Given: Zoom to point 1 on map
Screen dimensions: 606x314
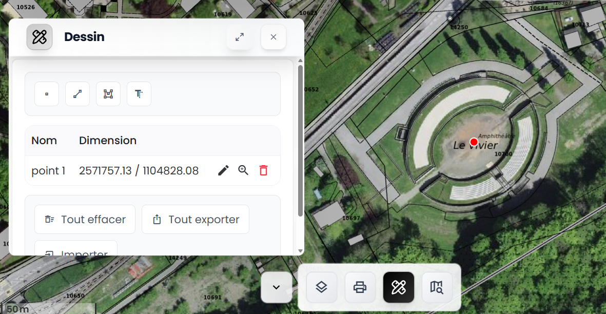Looking at the screenshot, I should coord(243,170).
